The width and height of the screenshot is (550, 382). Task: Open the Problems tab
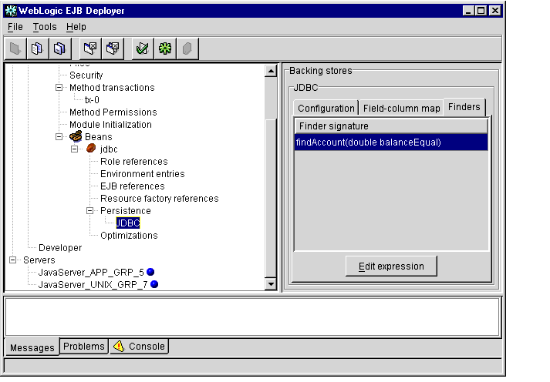click(84, 347)
